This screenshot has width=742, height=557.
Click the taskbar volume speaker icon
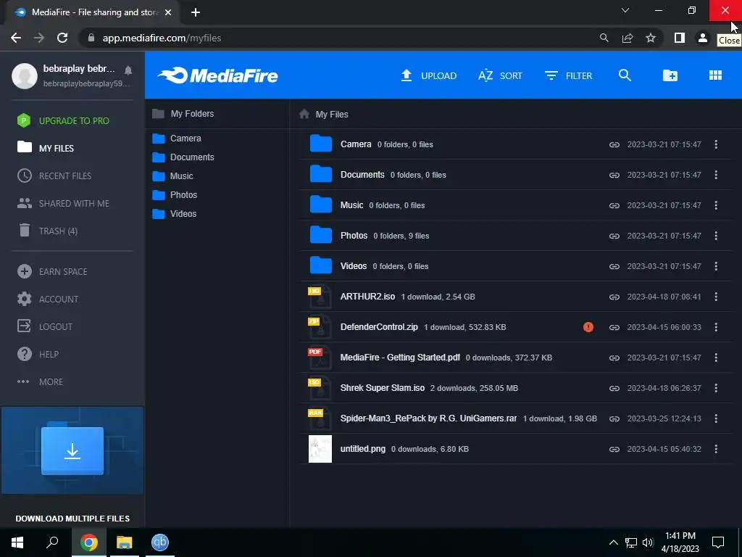pos(648,542)
